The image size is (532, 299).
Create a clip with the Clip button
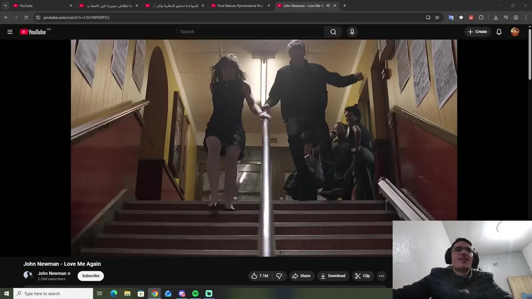362,276
